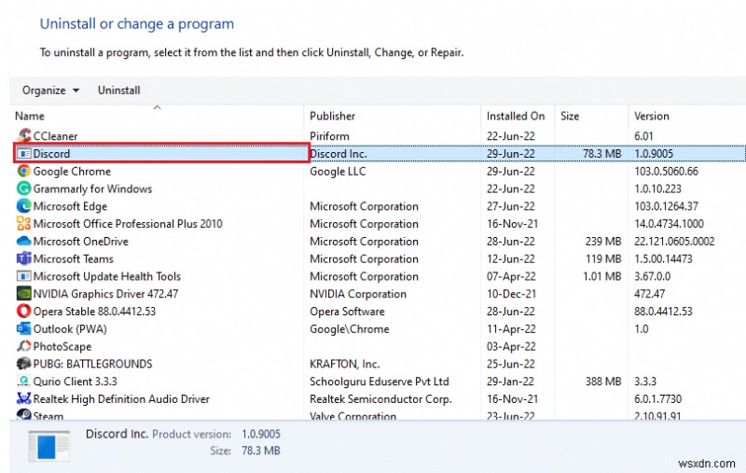
Task: Click the Google Chrome icon in list
Action: point(23,171)
